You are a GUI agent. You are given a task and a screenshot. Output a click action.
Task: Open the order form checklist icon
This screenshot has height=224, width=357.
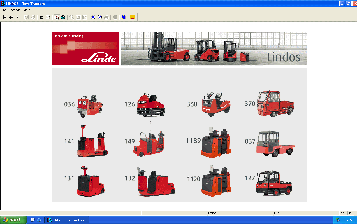(47, 17)
